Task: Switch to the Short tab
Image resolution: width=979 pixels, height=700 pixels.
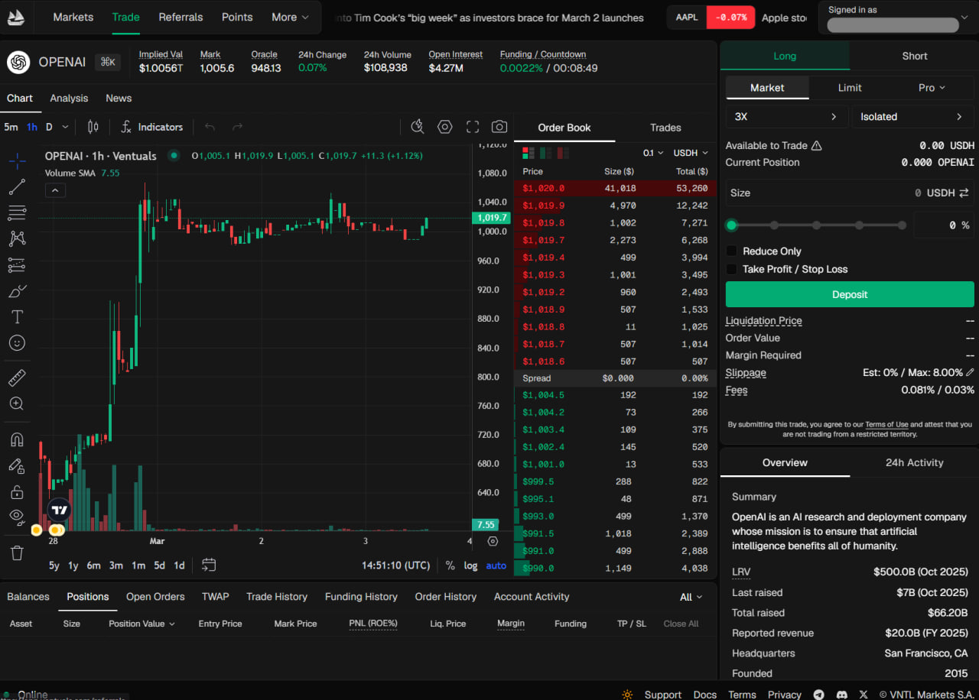Action: pyautogui.click(x=914, y=56)
